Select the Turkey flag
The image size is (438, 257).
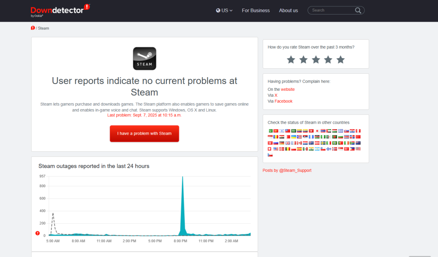click(x=346, y=149)
